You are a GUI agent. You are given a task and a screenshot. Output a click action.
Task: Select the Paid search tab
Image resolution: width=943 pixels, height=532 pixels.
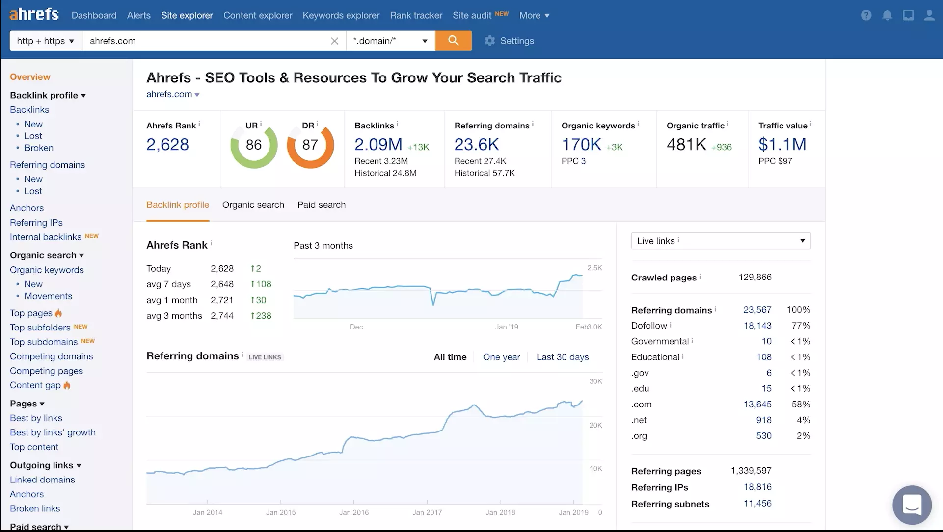coord(321,204)
